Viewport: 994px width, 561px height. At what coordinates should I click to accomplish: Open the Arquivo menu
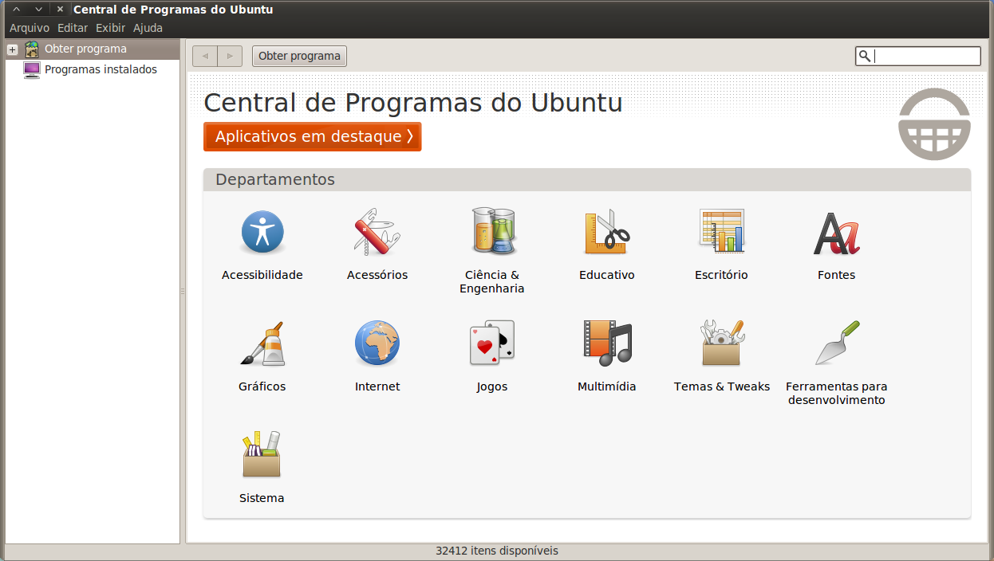point(30,28)
